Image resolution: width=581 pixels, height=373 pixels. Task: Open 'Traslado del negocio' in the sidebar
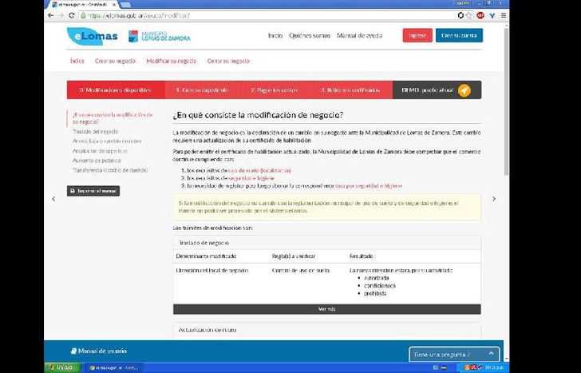tap(95, 131)
